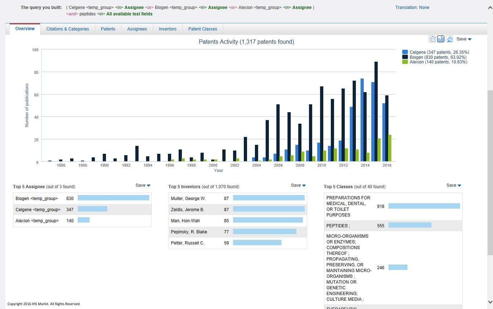The width and height of the screenshot is (493, 309).
Task: Click the Alexion 140 assignee bar
Action: pos(83,220)
